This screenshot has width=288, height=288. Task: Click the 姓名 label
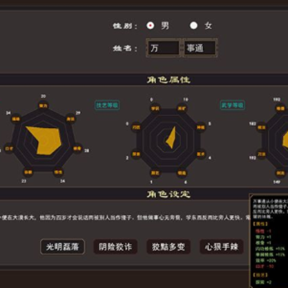pos(125,49)
